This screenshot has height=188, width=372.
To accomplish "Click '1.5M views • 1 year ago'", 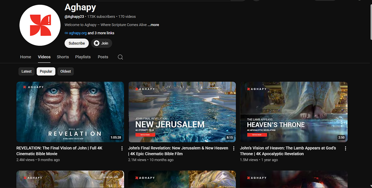I will coord(259,160).
